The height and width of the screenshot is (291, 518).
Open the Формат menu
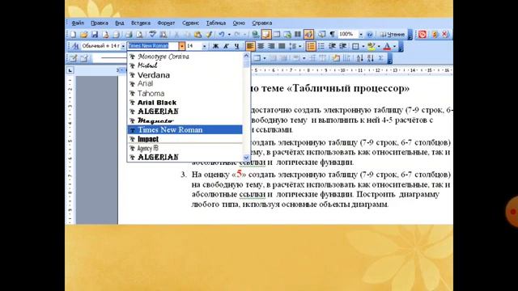(x=166, y=23)
